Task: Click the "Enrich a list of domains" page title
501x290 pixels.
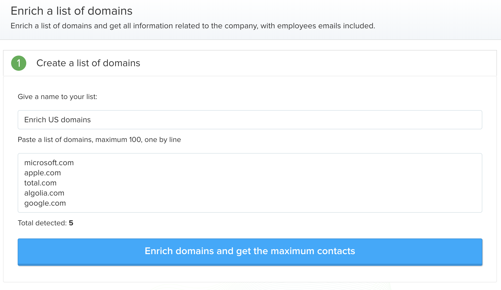Action: 71,11
